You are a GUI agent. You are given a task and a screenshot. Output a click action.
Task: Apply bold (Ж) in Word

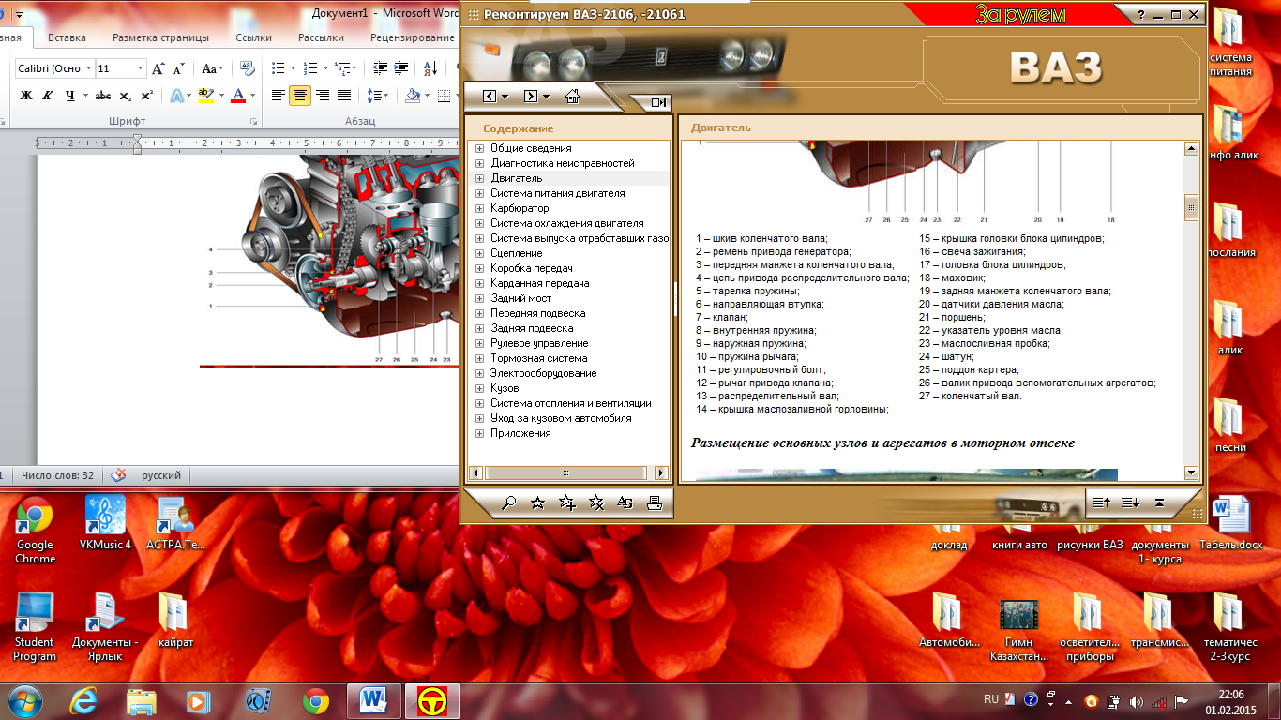tap(26, 95)
